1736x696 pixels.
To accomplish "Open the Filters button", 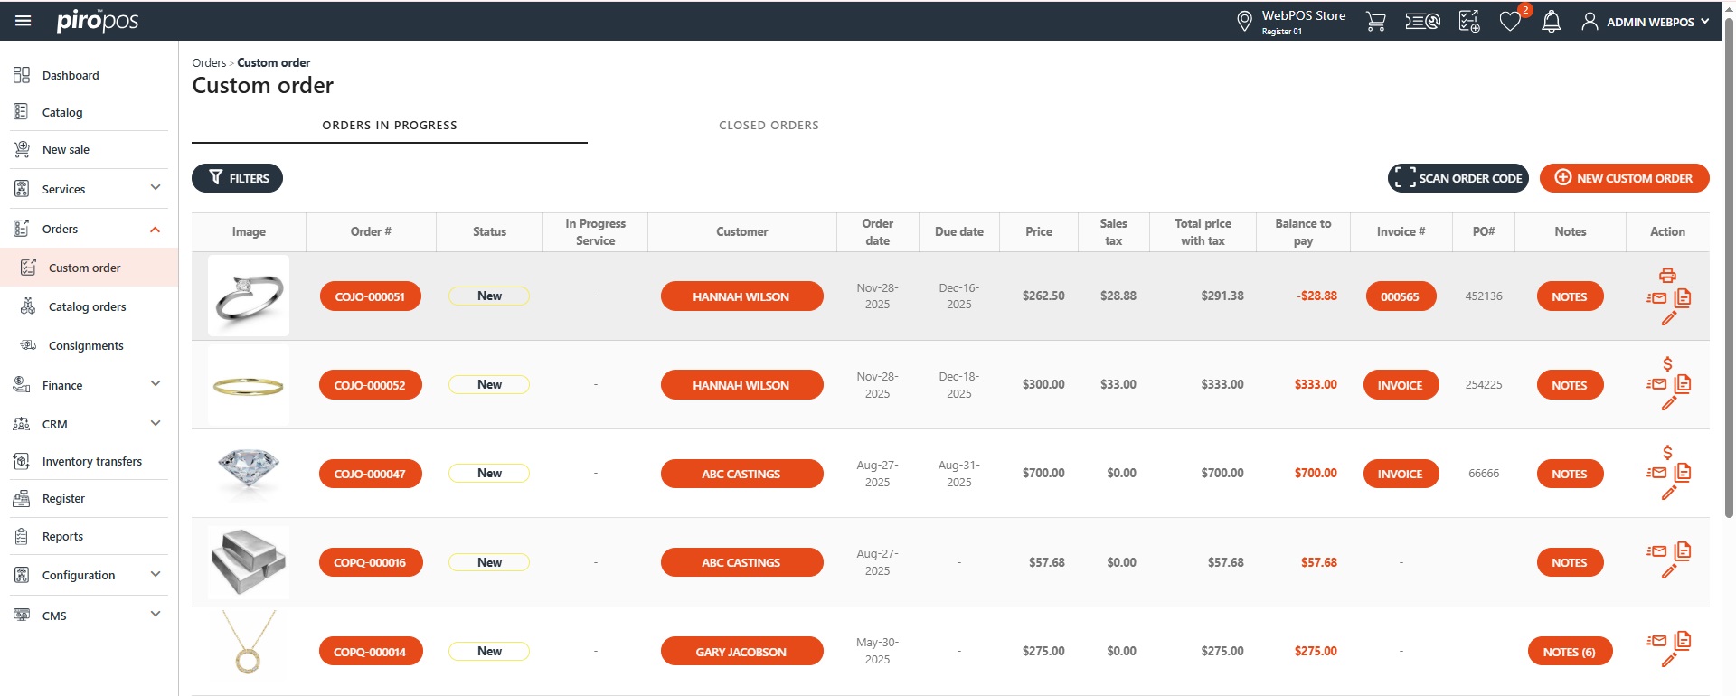I will tap(237, 178).
